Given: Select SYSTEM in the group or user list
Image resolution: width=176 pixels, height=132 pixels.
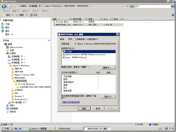Looking at the screenshot, I should 89,52.
